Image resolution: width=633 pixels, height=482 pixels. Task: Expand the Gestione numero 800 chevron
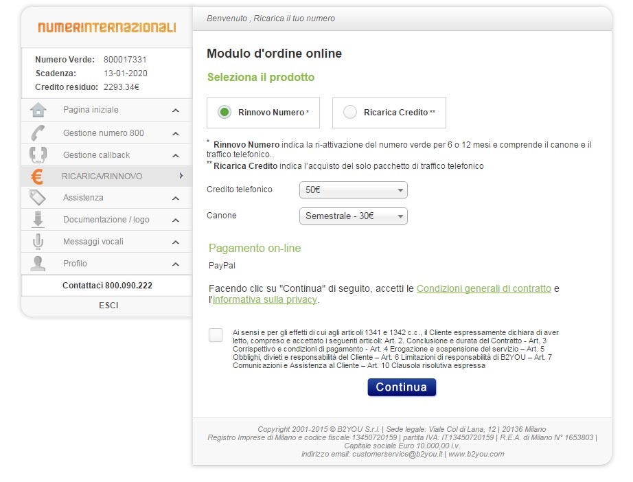pos(176,133)
